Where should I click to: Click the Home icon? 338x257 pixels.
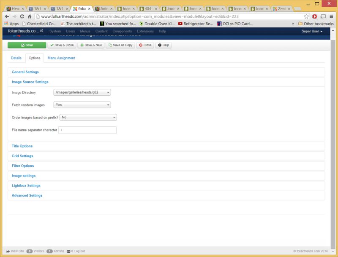click(x=30, y=16)
